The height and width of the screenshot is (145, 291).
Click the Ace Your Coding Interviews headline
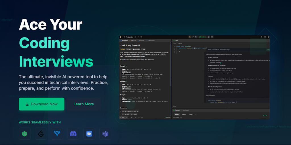click(x=56, y=43)
